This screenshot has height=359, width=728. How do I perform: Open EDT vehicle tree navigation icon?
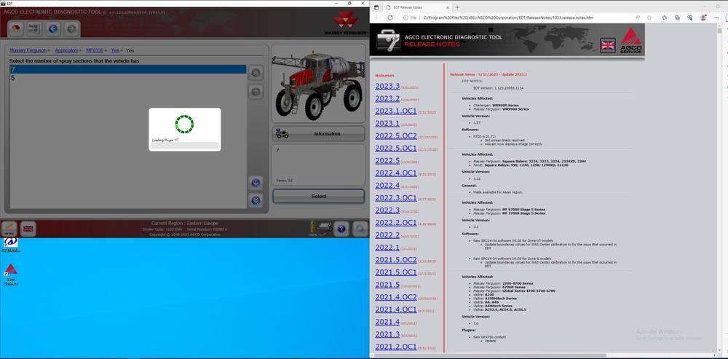point(34,29)
